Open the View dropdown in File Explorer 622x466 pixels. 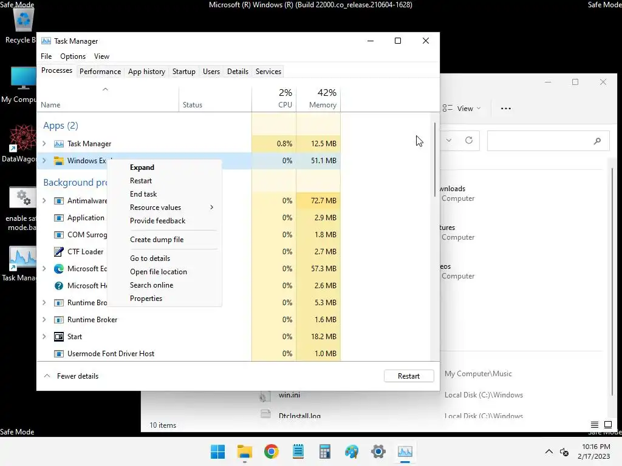[x=462, y=108]
